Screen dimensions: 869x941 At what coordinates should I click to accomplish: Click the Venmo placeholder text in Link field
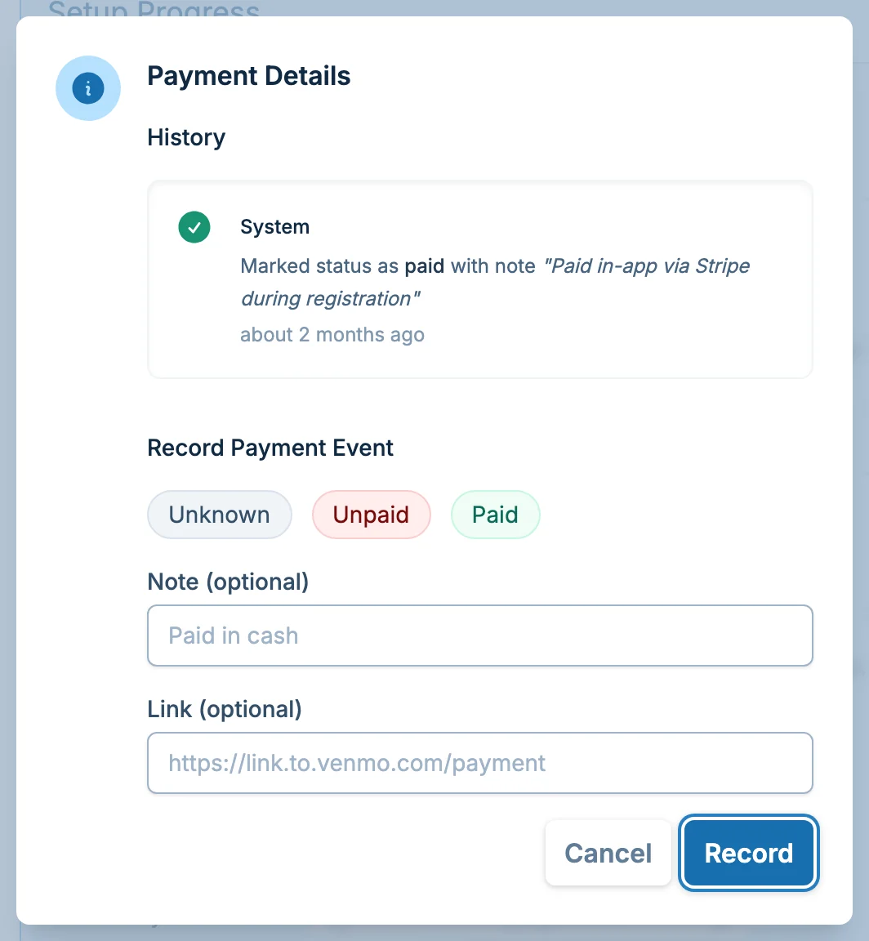click(356, 763)
